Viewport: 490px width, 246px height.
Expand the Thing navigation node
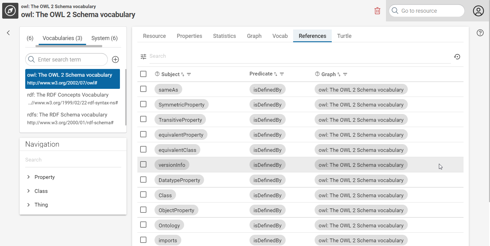[29, 205]
